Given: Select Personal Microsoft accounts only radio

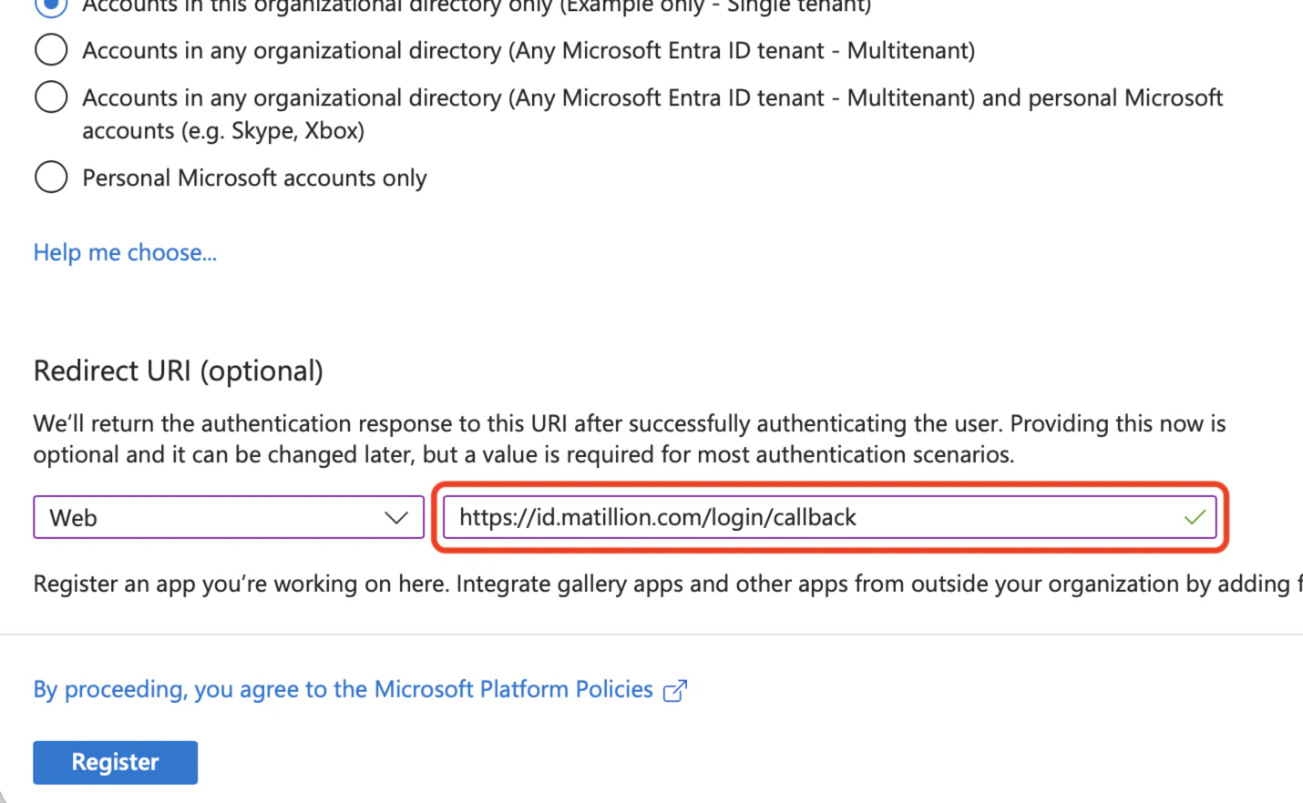Looking at the screenshot, I should 51,177.
